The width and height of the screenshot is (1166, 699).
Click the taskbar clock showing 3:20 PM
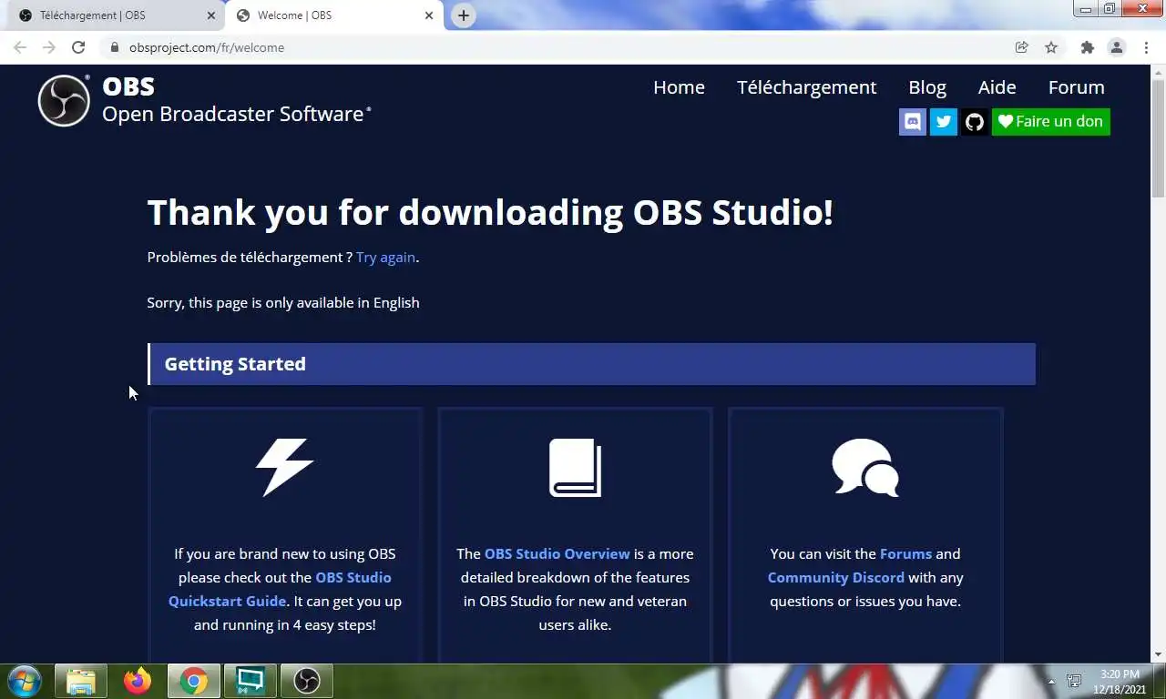pyautogui.click(x=1120, y=681)
